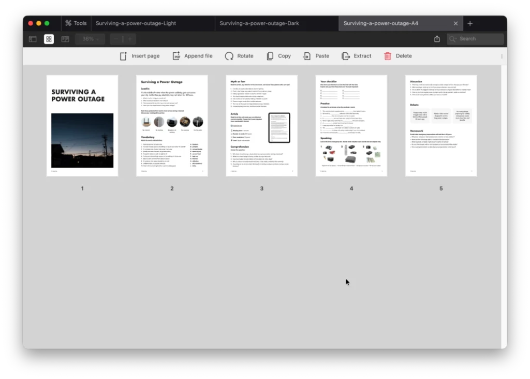The width and height of the screenshot is (530, 379).
Task: Add a new tab with plus button
Action: 470,23
